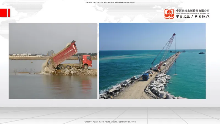Click the small boat at right horizon
Image resolution: width=220 pixels, height=124 pixels.
click(x=202, y=53)
